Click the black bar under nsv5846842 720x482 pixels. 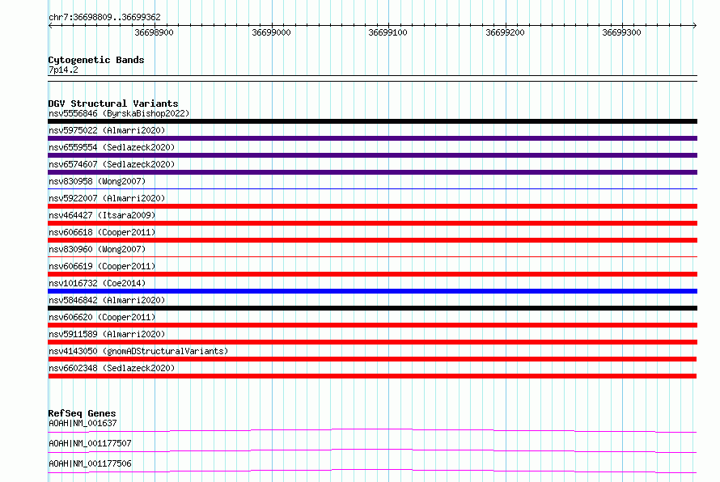click(x=372, y=308)
